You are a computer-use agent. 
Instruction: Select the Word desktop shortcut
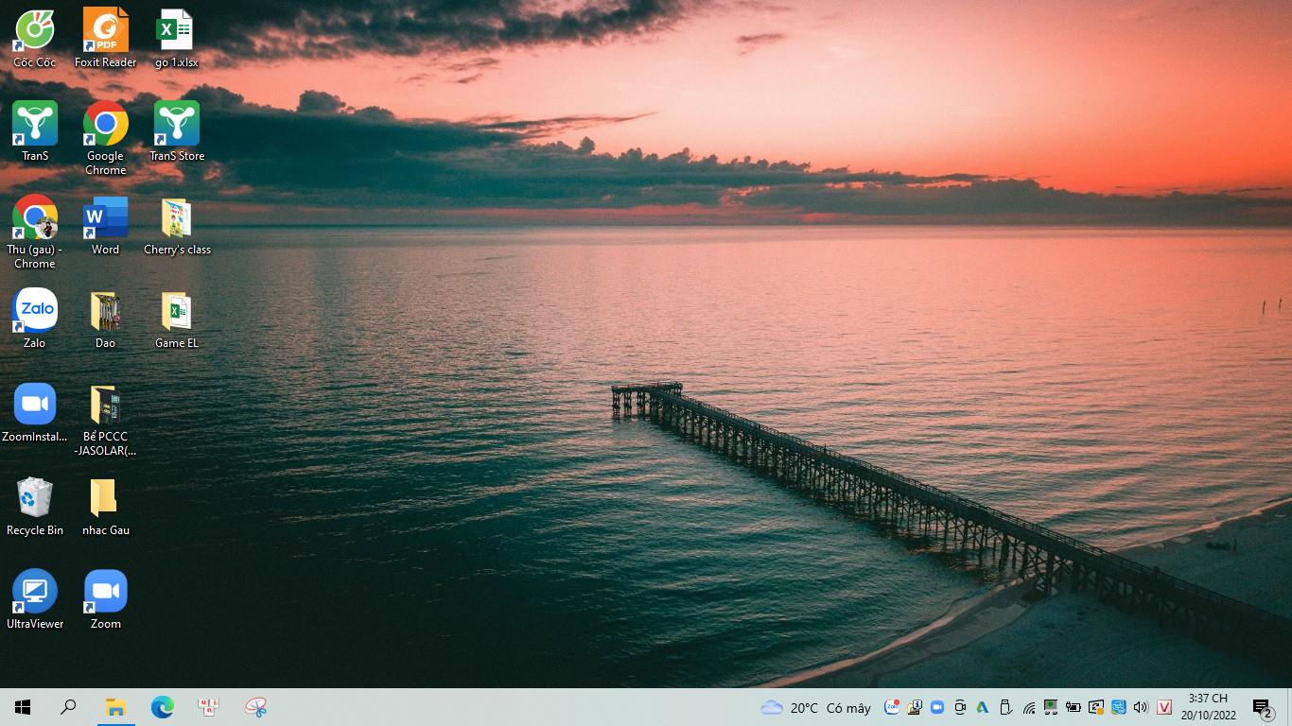click(x=105, y=218)
